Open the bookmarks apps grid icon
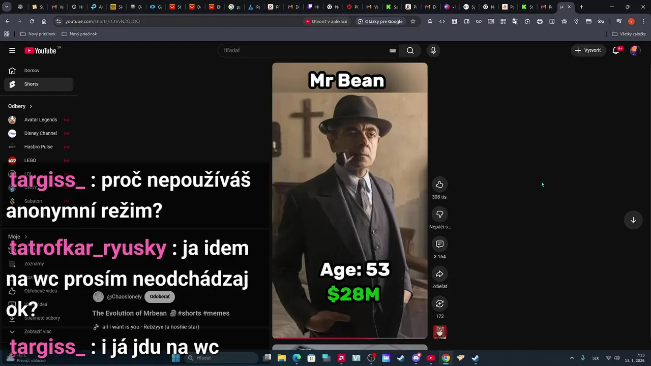 [x=7, y=34]
